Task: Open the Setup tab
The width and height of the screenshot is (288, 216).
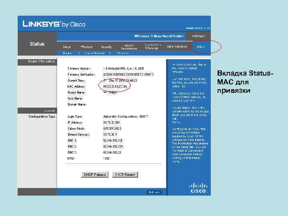Action: point(66,47)
